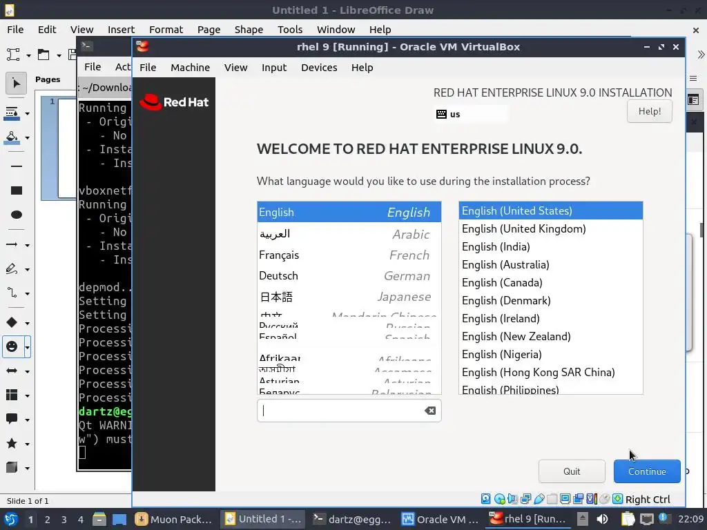Select the Basic Shapes diamond tool

point(12,322)
